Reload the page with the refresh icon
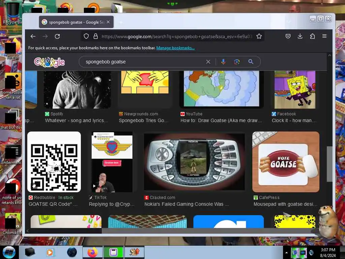 pos(57,36)
